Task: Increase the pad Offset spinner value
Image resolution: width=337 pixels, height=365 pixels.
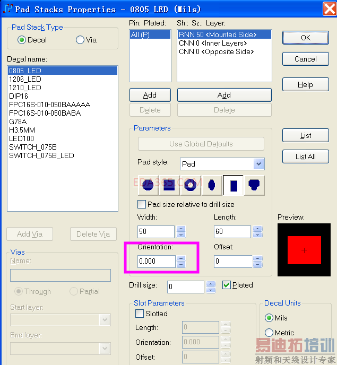Action: pyautogui.click(x=257, y=258)
